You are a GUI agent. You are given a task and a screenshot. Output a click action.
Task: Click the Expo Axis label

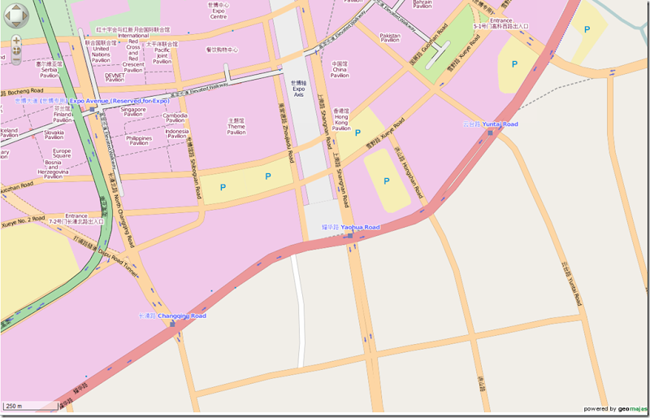click(x=299, y=89)
